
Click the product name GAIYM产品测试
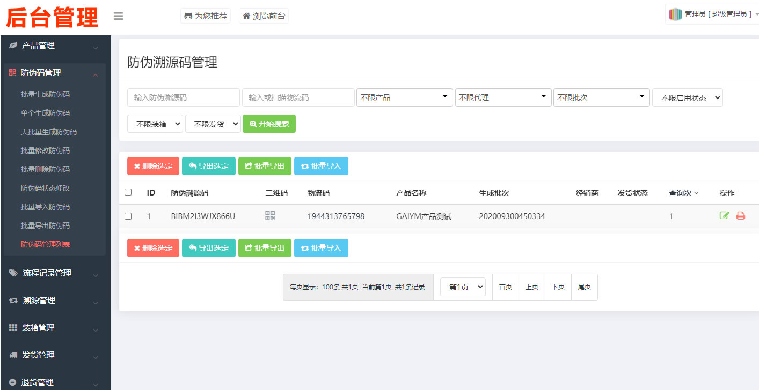point(424,216)
